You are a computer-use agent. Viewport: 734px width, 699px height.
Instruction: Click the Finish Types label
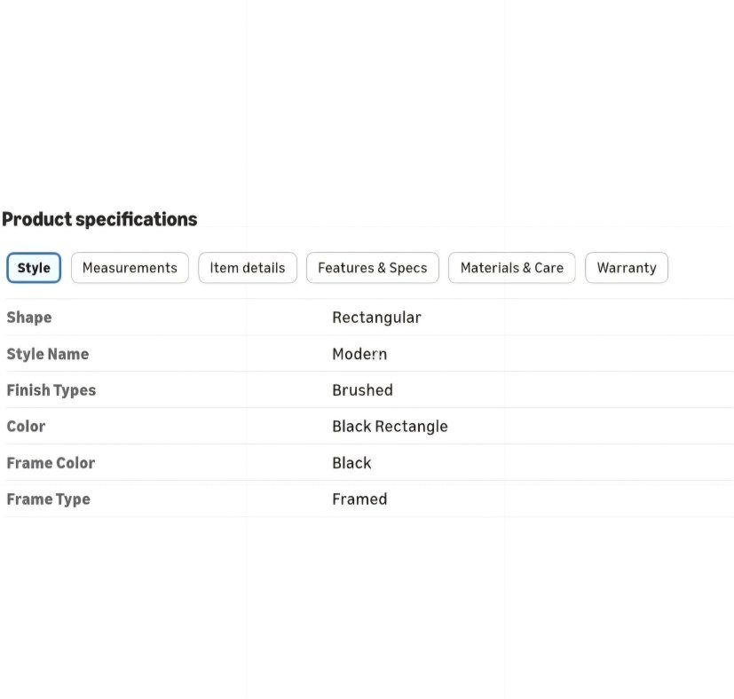pos(51,390)
